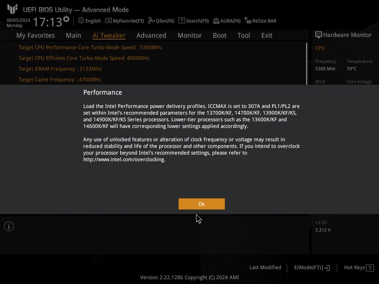
Task: Open Search(F9)
Action: tap(198, 21)
